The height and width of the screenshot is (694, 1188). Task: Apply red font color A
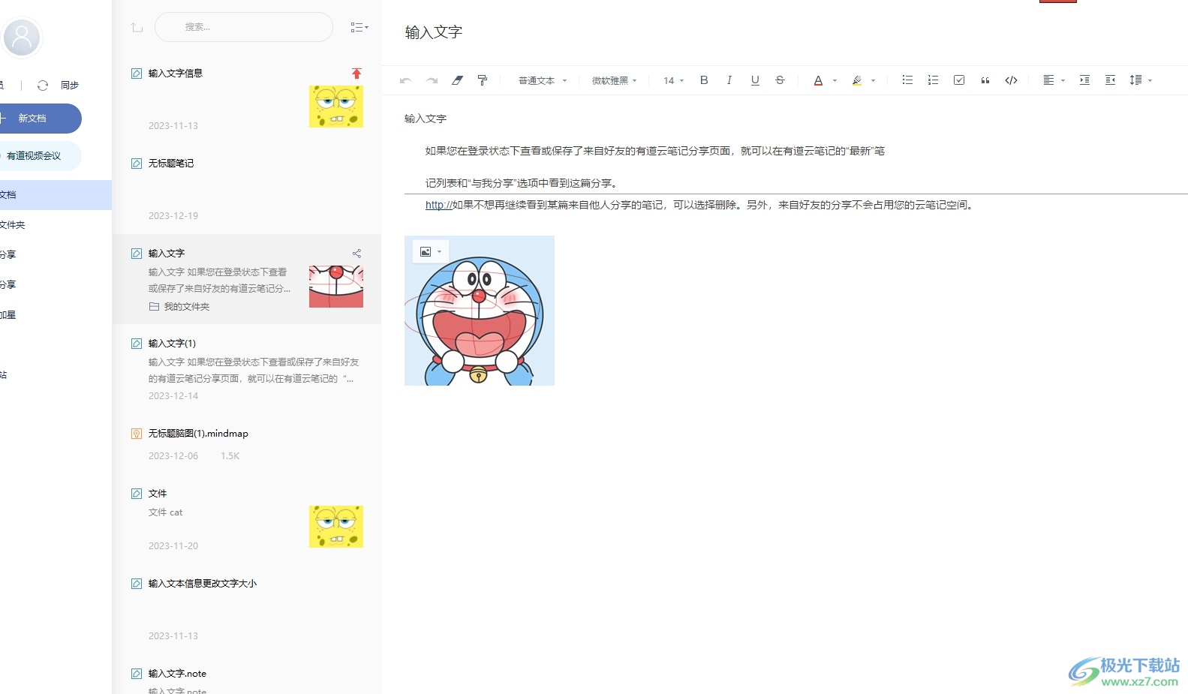818,80
